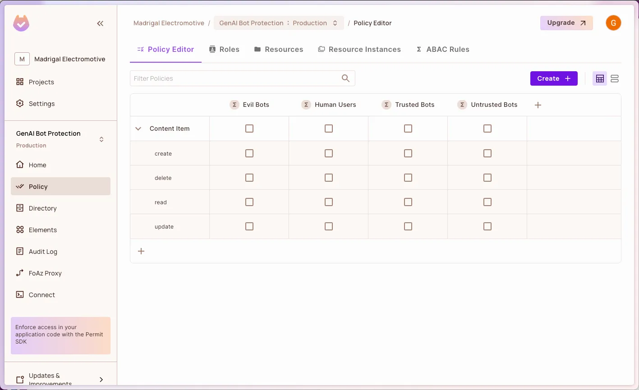Click the Permit logo in sidebar
Viewport: 639px width, 390px height.
coord(21,23)
